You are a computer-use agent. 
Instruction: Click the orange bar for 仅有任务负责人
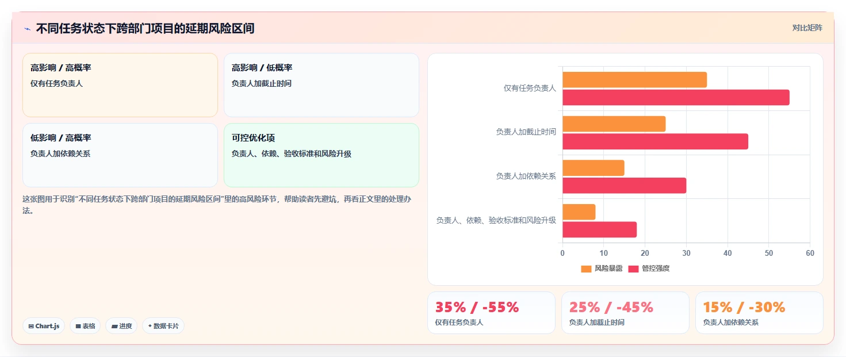[634, 80]
